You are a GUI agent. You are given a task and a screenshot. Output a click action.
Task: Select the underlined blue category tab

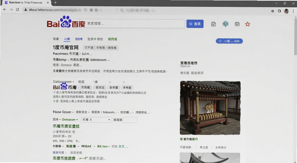point(67,39)
